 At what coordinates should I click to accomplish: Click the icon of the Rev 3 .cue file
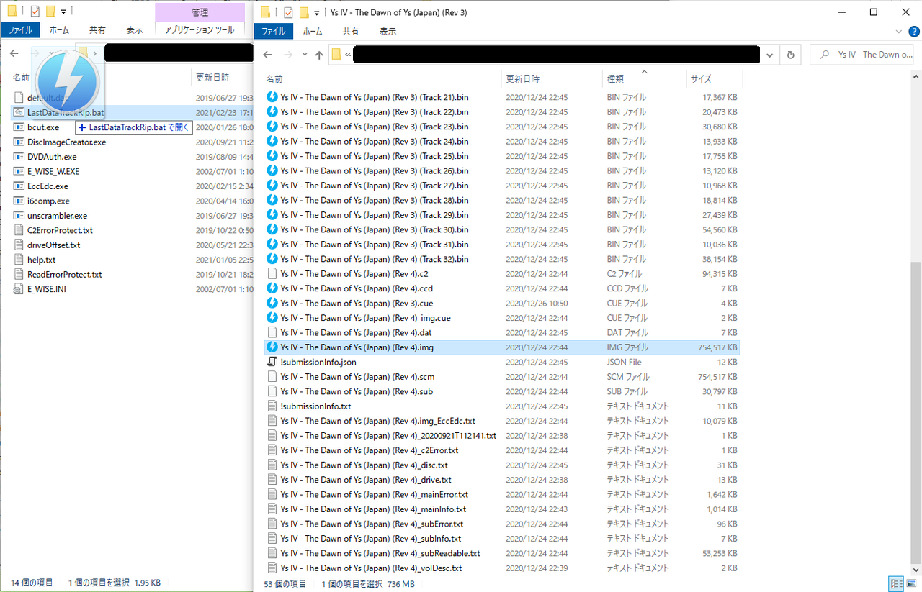[x=272, y=304]
